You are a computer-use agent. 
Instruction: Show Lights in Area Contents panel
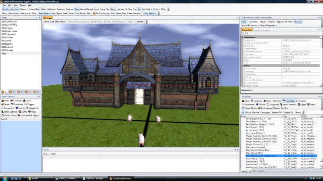[x=23, y=112]
